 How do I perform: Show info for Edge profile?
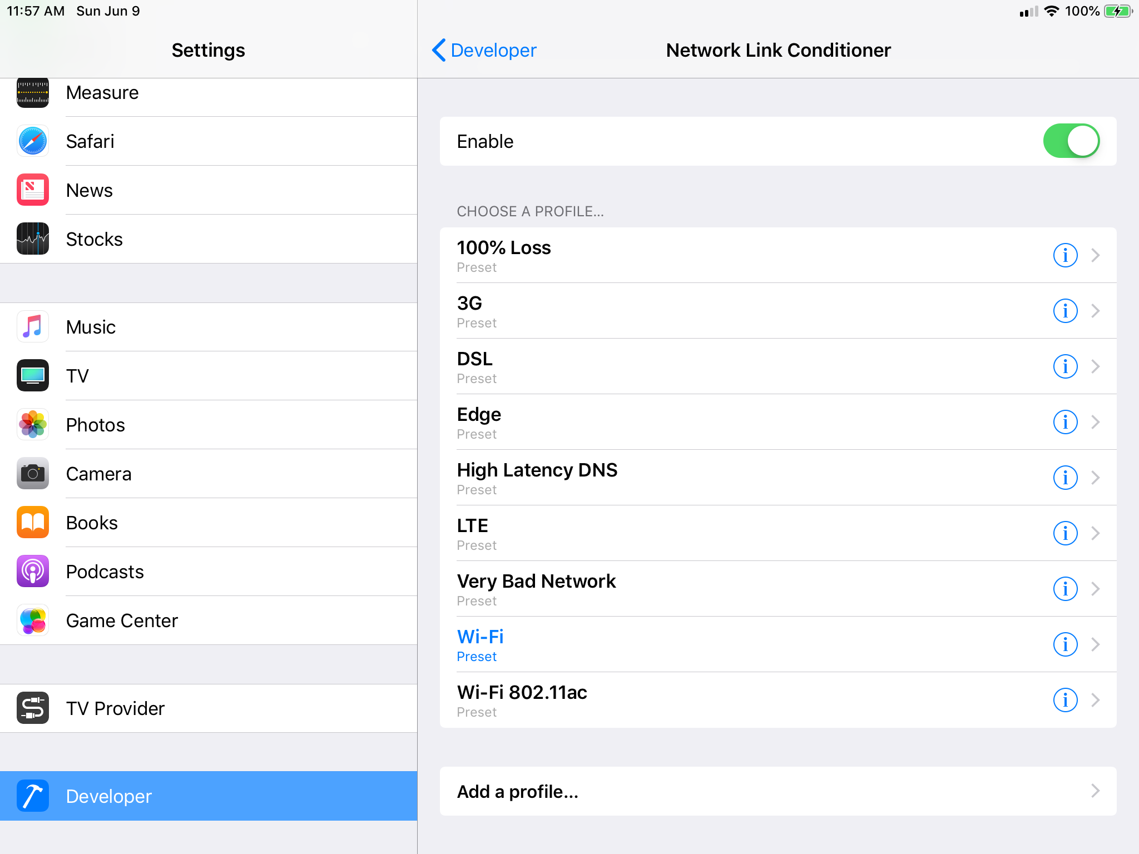1065,422
